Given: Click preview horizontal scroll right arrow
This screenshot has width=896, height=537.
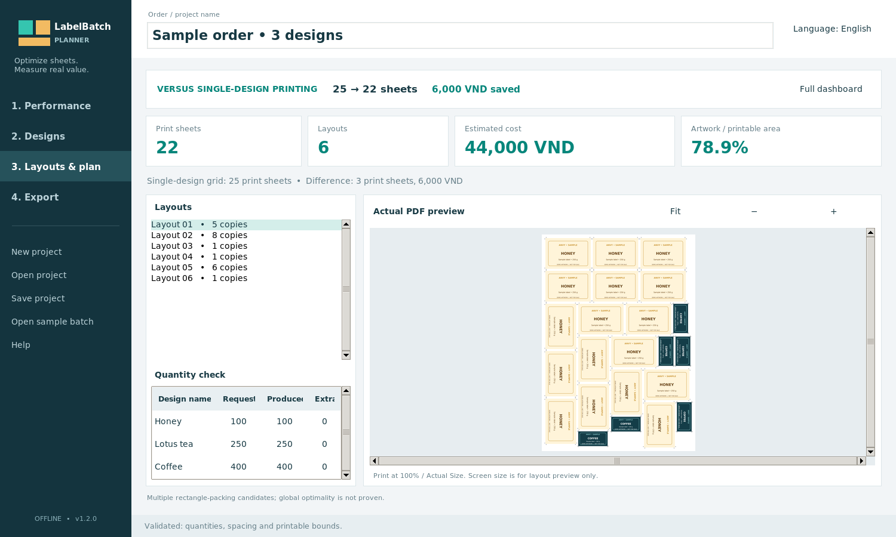Looking at the screenshot, I should tap(861, 461).
